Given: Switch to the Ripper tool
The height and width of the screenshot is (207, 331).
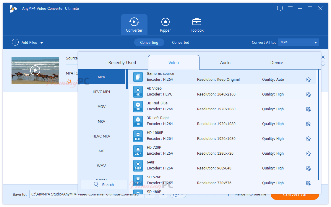Looking at the screenshot, I should [x=165, y=24].
